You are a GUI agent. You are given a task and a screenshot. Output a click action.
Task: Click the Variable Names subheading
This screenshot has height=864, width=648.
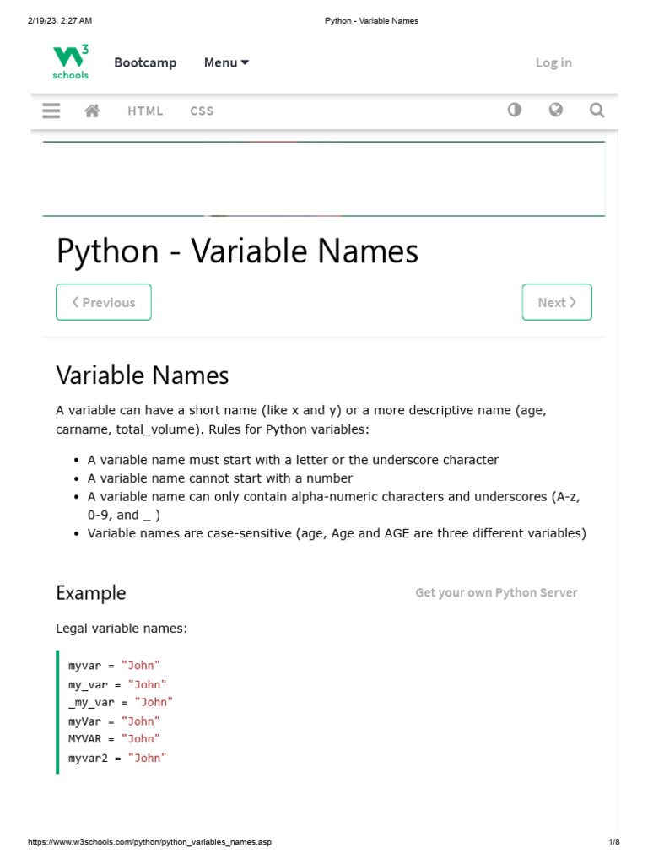pos(142,375)
